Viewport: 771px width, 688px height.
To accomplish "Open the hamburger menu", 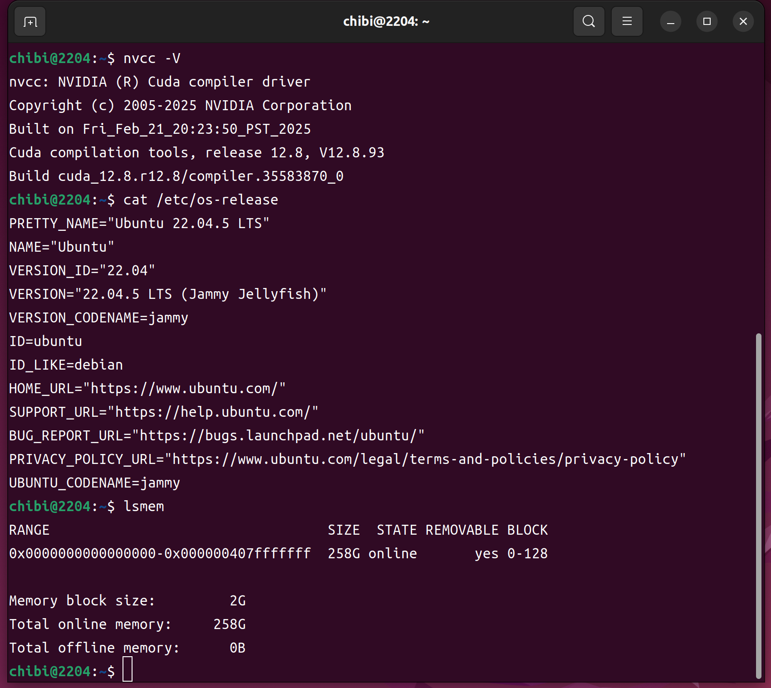I will click(627, 21).
